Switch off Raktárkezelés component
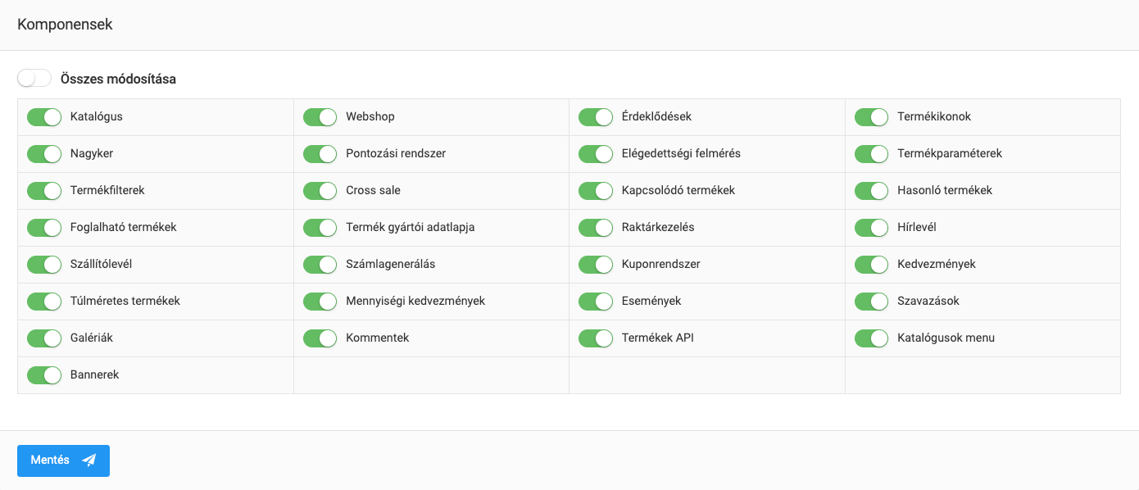The width and height of the screenshot is (1139, 490). tap(596, 228)
